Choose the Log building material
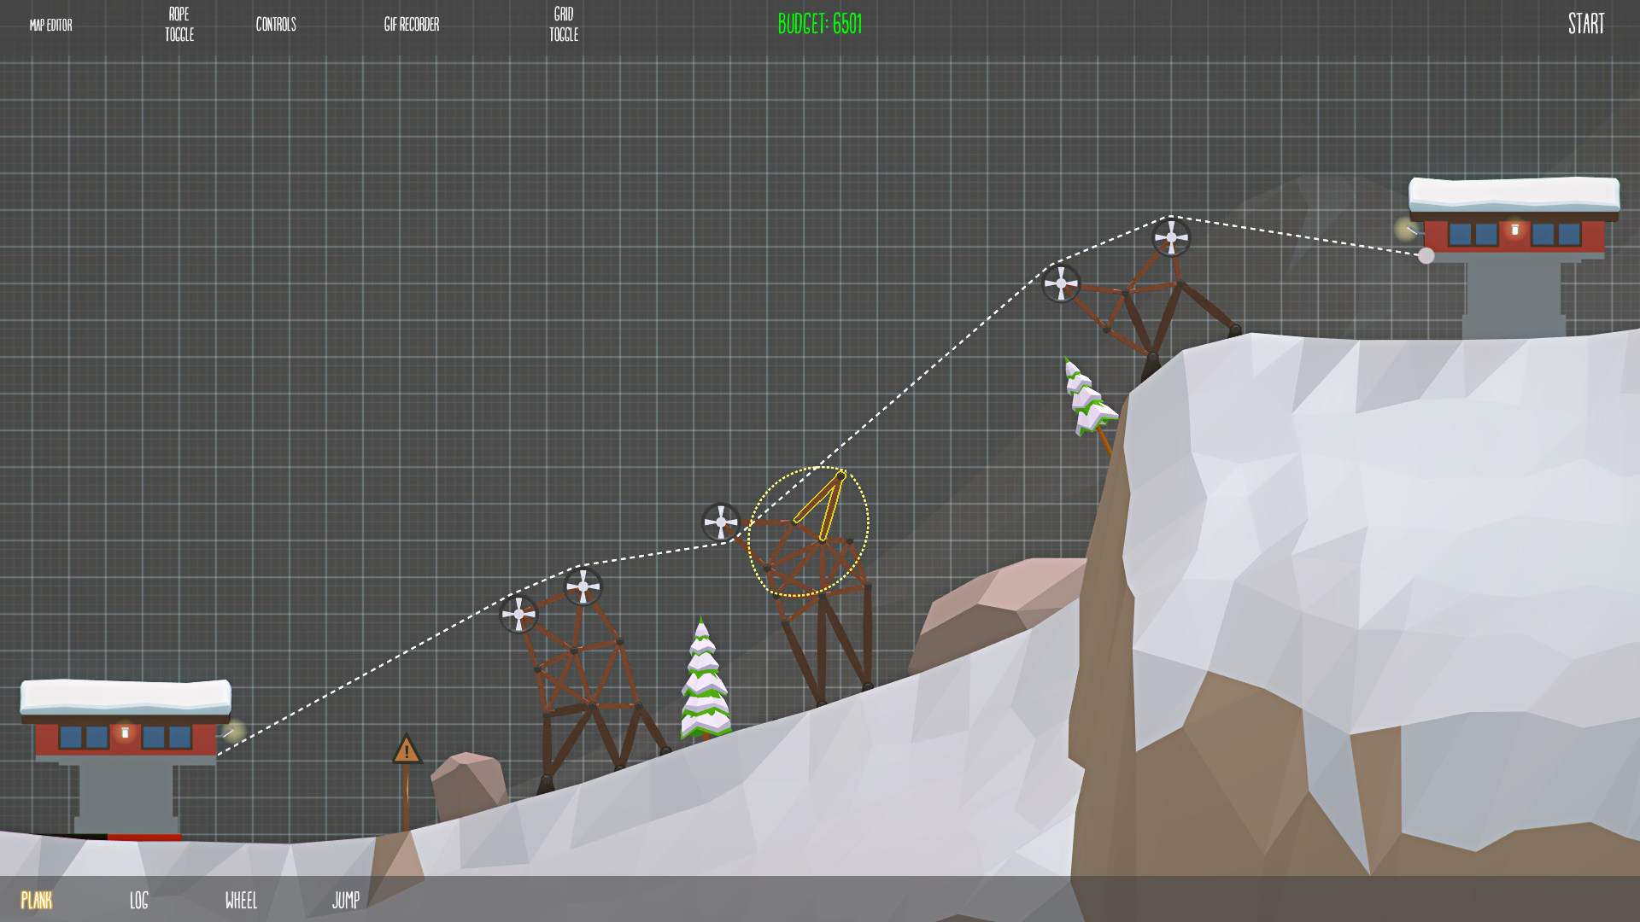Image resolution: width=1640 pixels, height=922 pixels. tap(139, 900)
